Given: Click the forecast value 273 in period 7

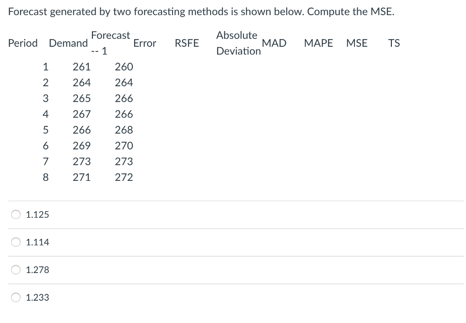Looking at the screenshot, I should coord(125,161).
